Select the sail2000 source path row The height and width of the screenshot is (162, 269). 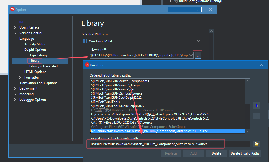(x=122, y=123)
